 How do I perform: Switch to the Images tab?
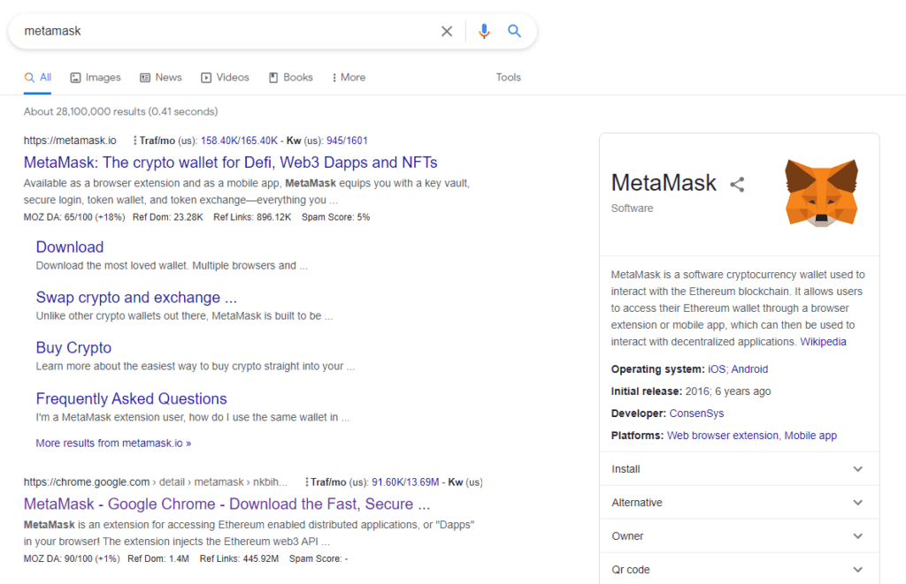click(96, 78)
